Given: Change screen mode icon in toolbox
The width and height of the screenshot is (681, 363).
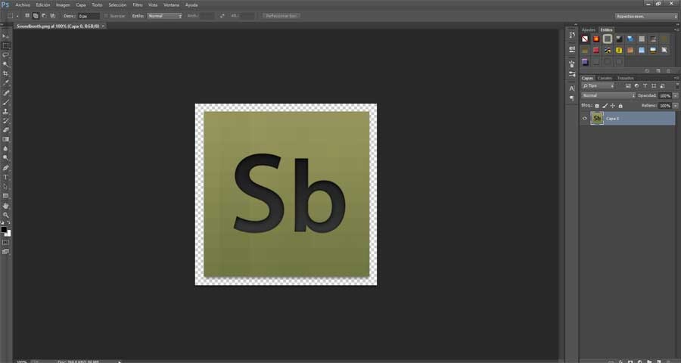Looking at the screenshot, I should pos(5,251).
